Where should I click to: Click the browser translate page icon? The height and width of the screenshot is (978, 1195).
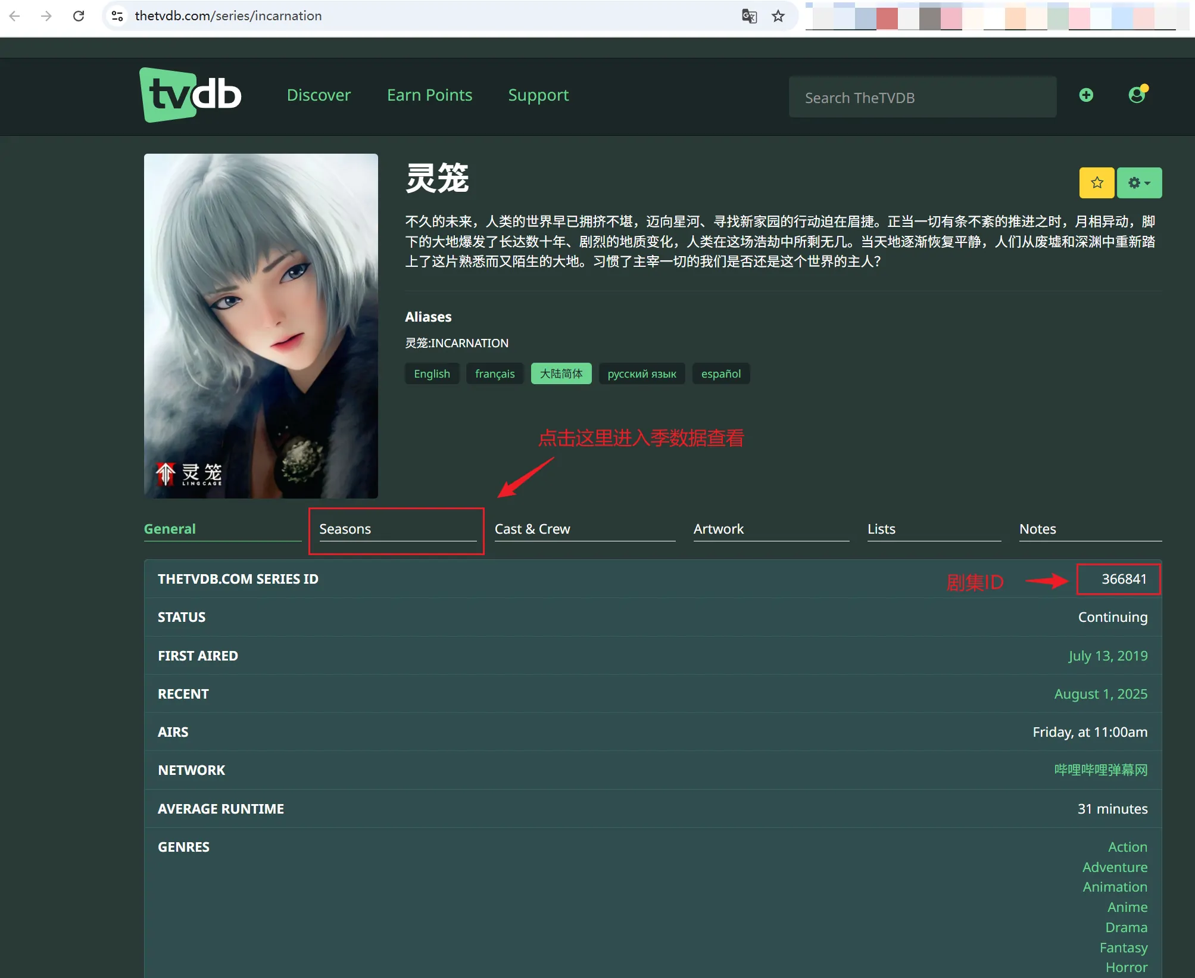point(749,16)
